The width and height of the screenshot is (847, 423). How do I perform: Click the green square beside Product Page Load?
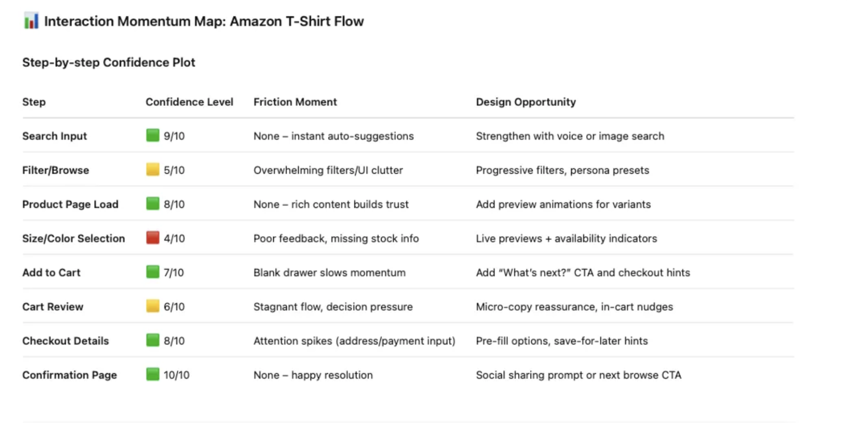pyautogui.click(x=153, y=204)
